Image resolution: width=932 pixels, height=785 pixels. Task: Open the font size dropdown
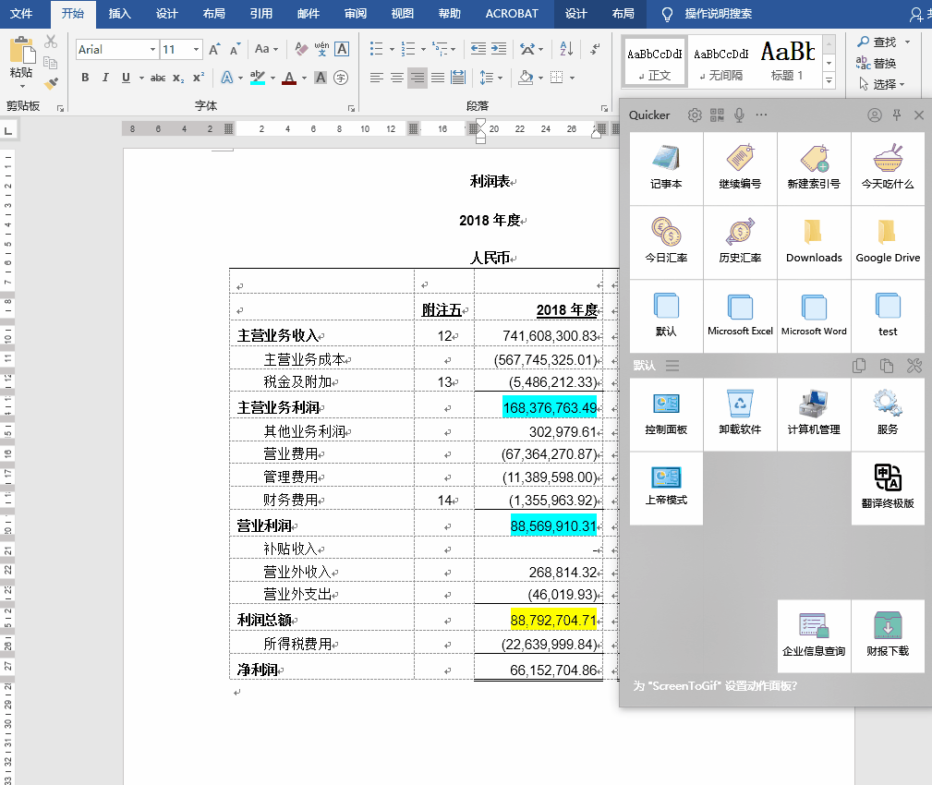[196, 49]
